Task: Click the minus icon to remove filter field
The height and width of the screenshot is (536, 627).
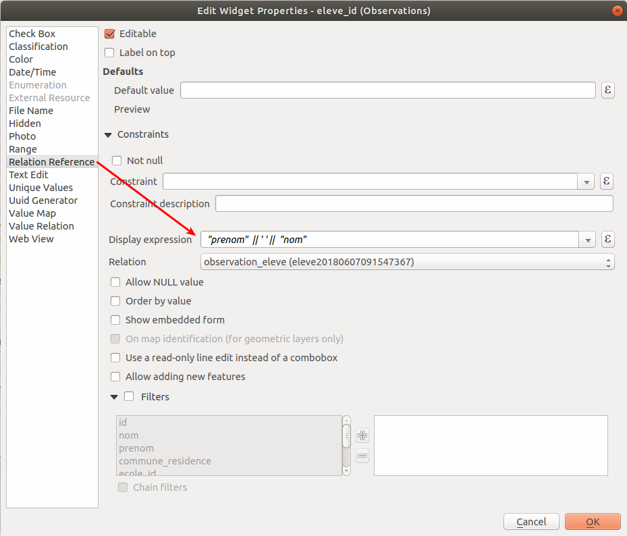Action: click(x=362, y=456)
